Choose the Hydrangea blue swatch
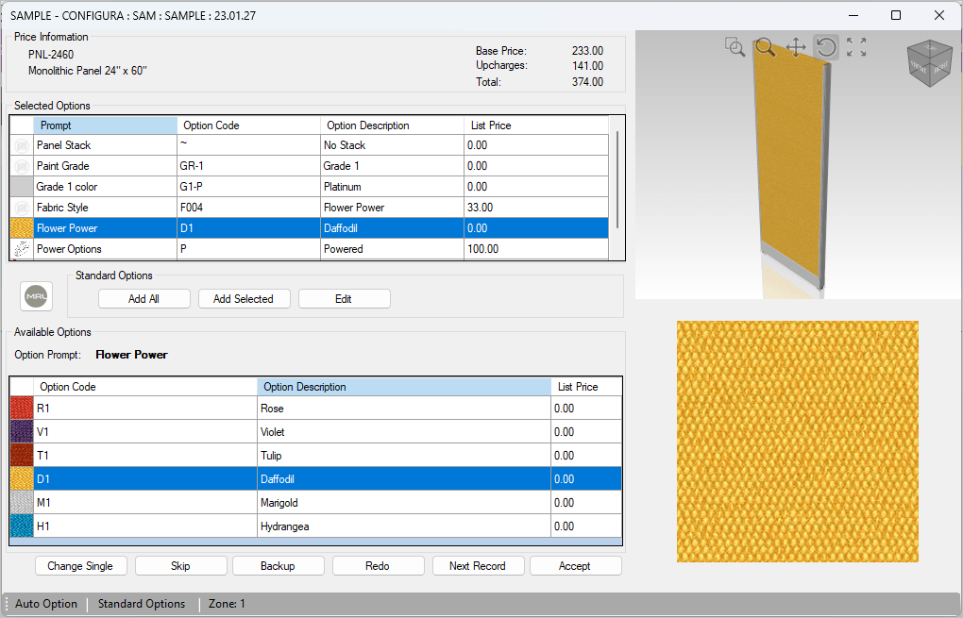The height and width of the screenshot is (618, 963). pyautogui.click(x=22, y=526)
